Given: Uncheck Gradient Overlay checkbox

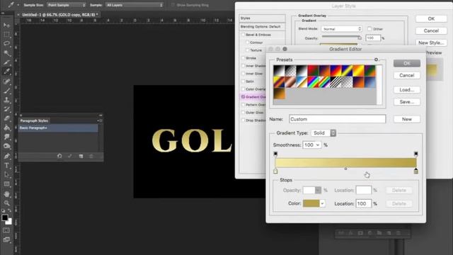Looking at the screenshot, I should point(243,97).
